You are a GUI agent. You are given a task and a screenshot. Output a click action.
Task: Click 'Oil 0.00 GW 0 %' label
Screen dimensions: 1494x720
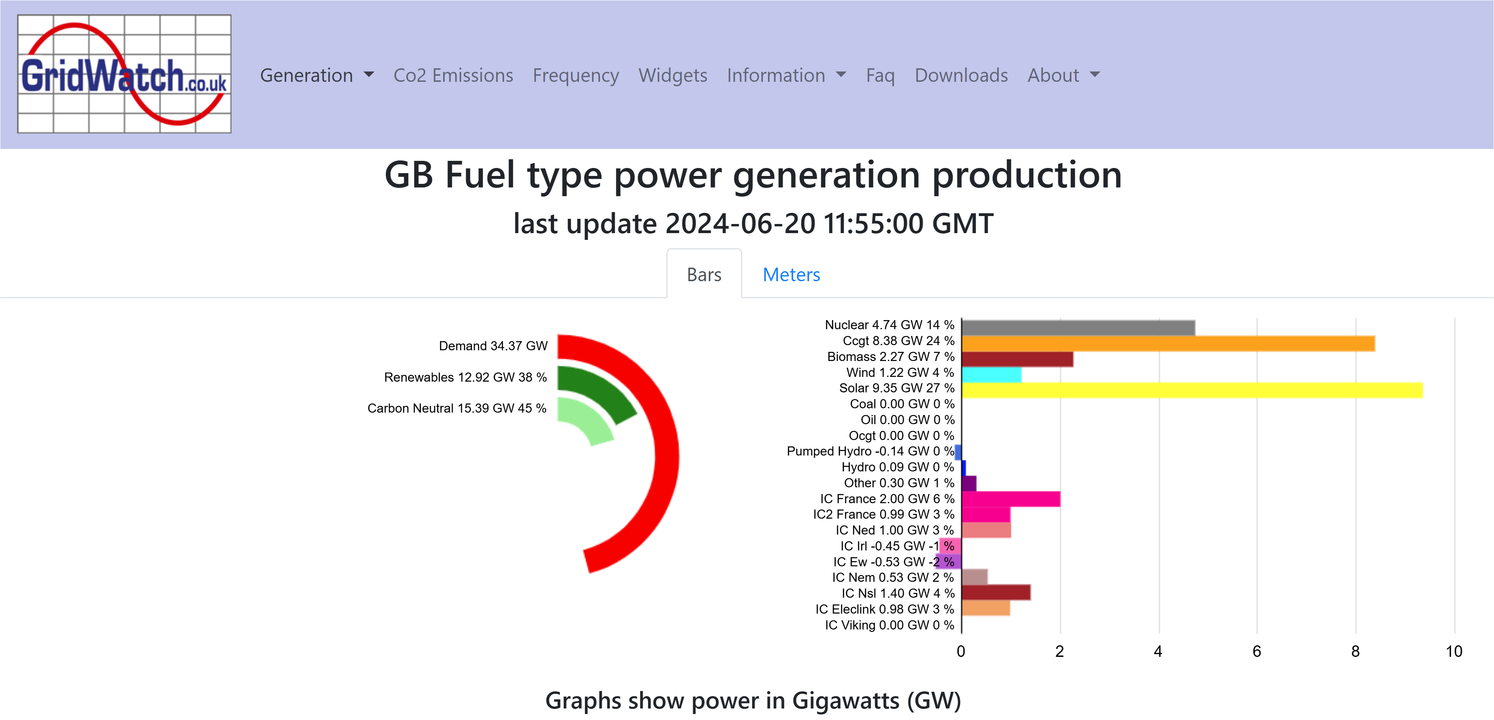(907, 419)
